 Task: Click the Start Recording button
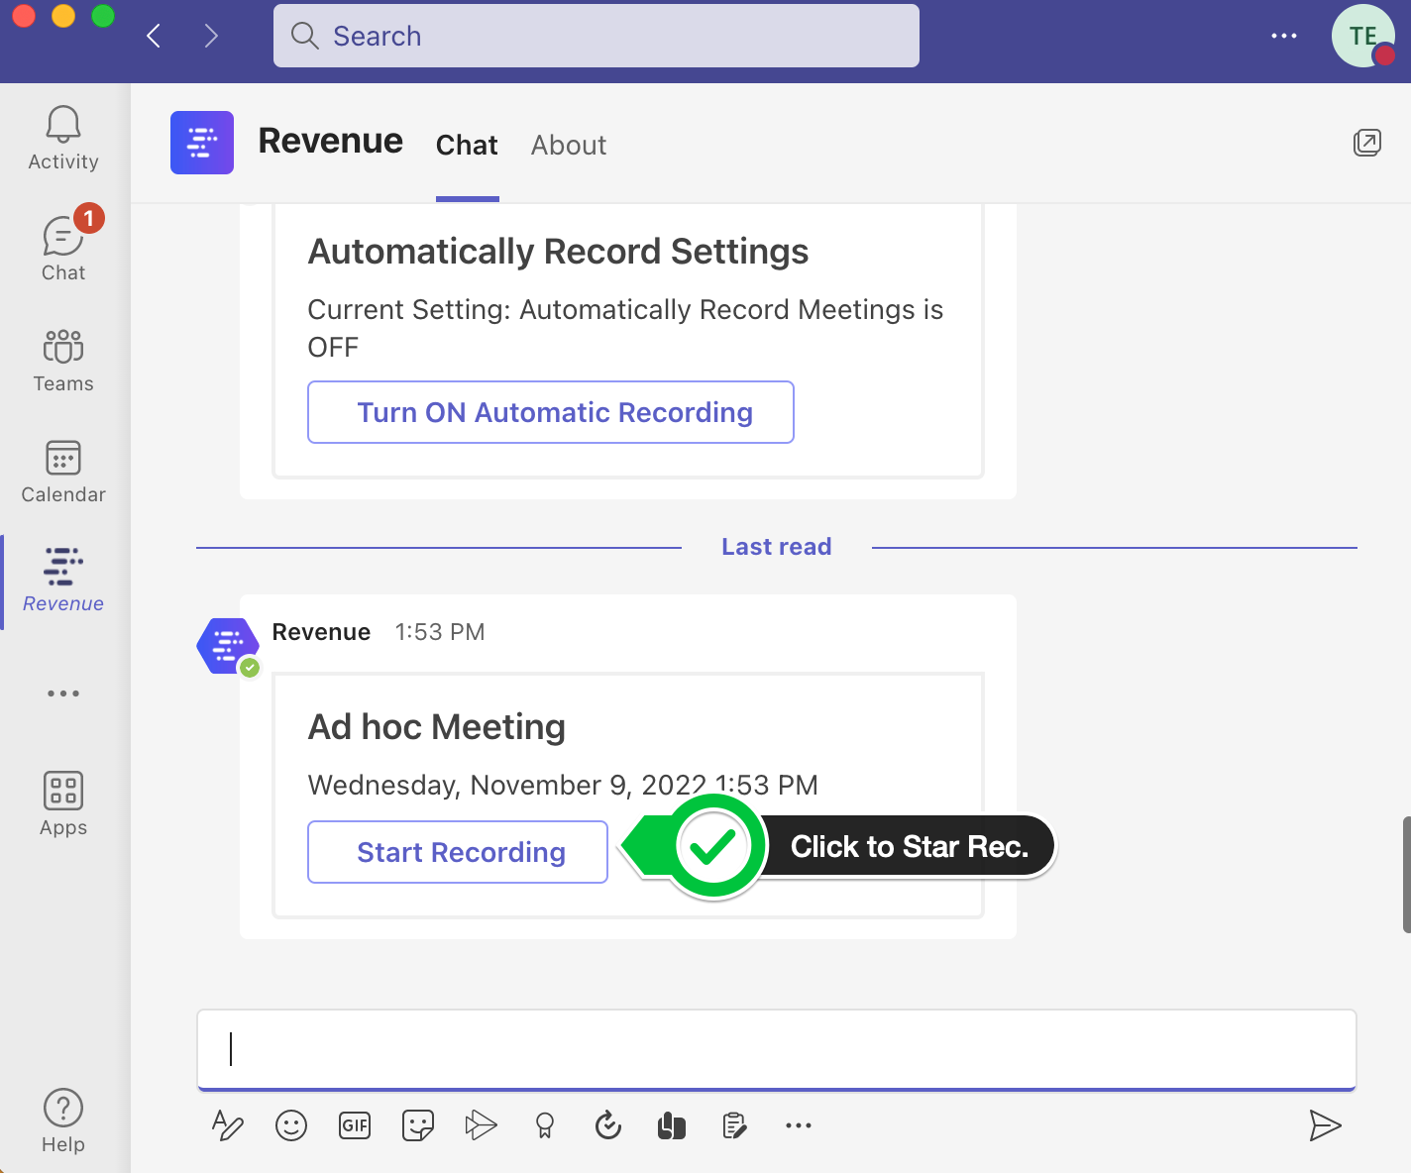point(458,852)
